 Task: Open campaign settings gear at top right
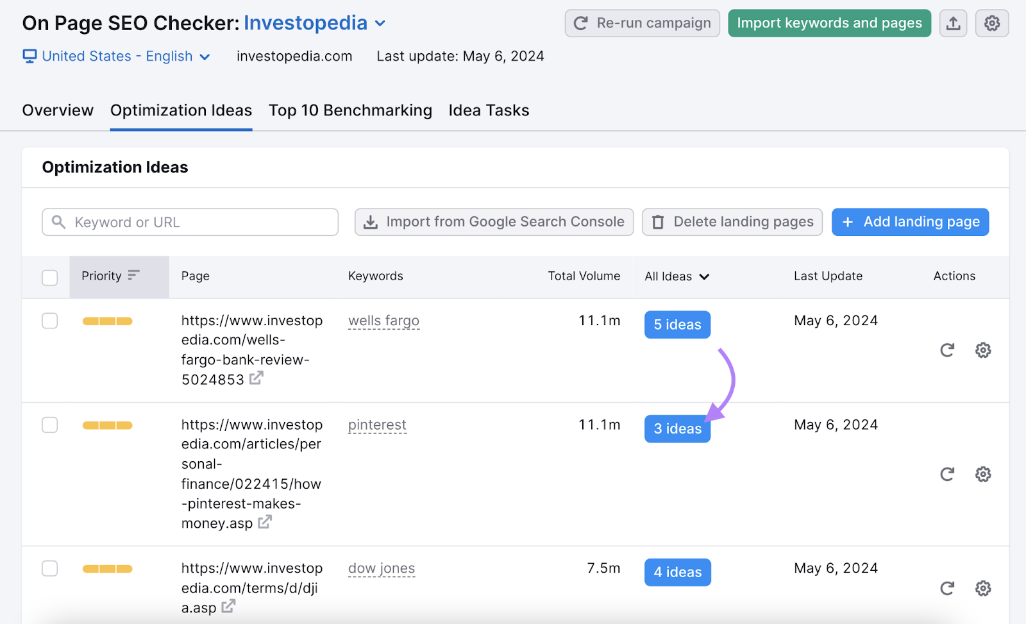tap(991, 22)
